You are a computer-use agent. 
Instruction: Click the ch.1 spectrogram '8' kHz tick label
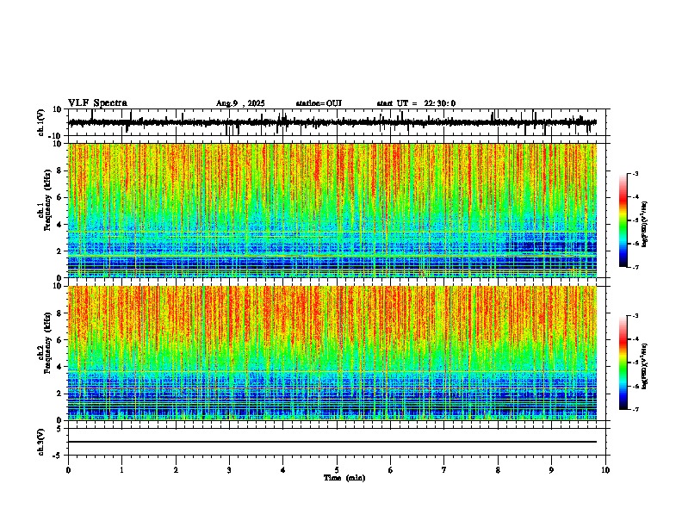click(x=60, y=170)
